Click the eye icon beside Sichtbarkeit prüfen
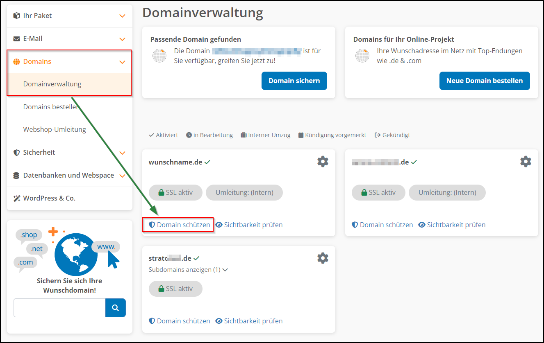 (x=219, y=224)
